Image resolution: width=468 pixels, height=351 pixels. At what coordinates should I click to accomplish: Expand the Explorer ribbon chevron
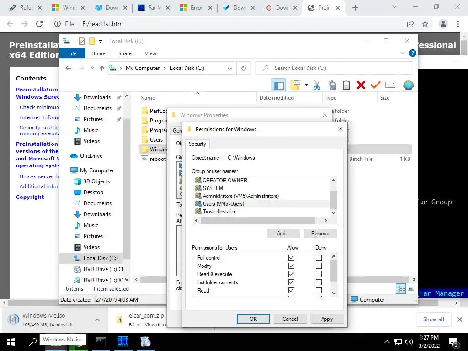pyautogui.click(x=403, y=53)
